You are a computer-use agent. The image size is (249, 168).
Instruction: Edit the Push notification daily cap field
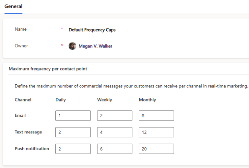pyautogui.click(x=73, y=149)
